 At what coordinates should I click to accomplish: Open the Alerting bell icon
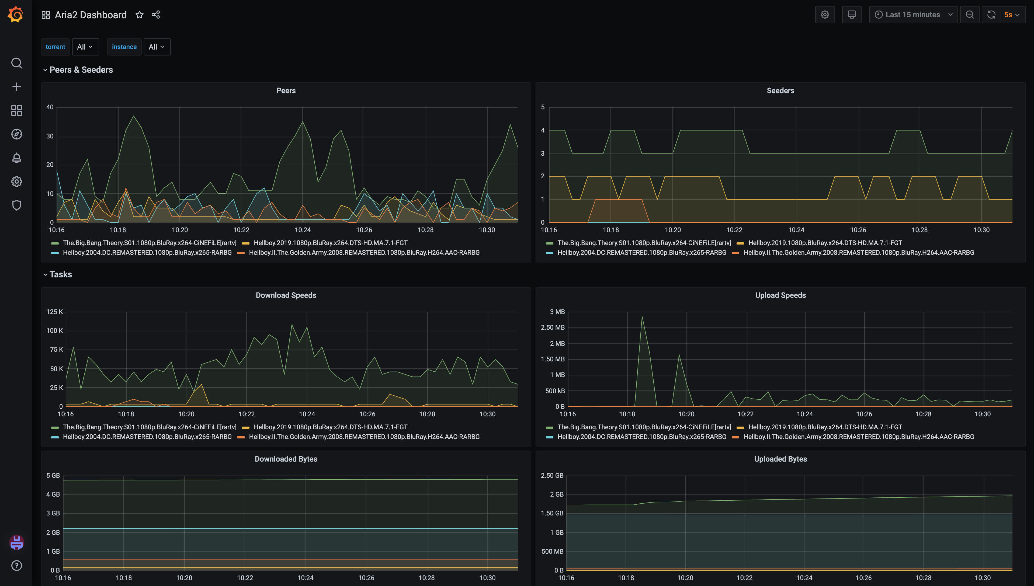click(x=16, y=158)
